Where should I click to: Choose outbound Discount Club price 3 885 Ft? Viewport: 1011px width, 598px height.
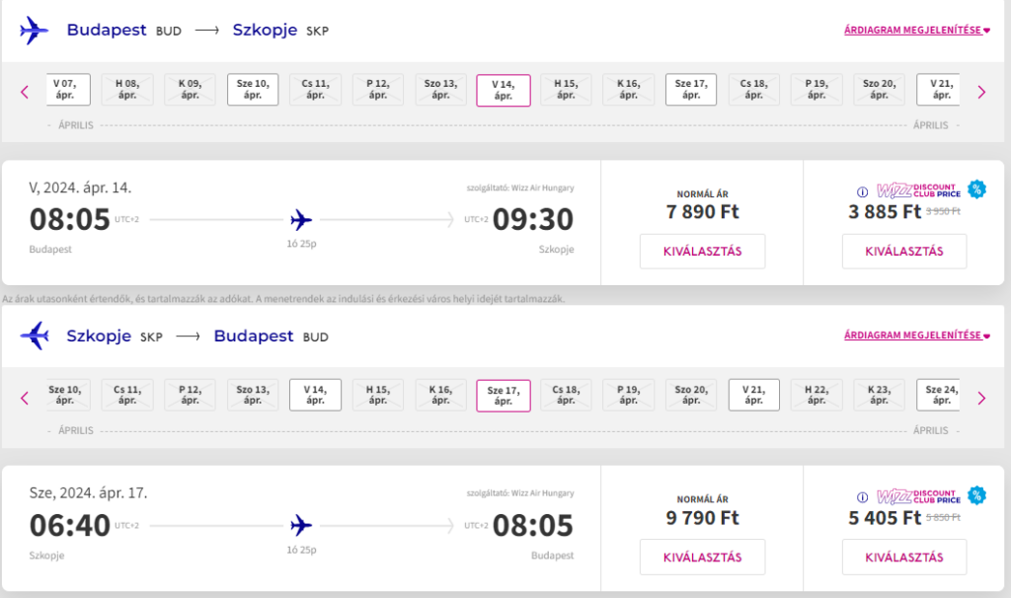tap(903, 251)
